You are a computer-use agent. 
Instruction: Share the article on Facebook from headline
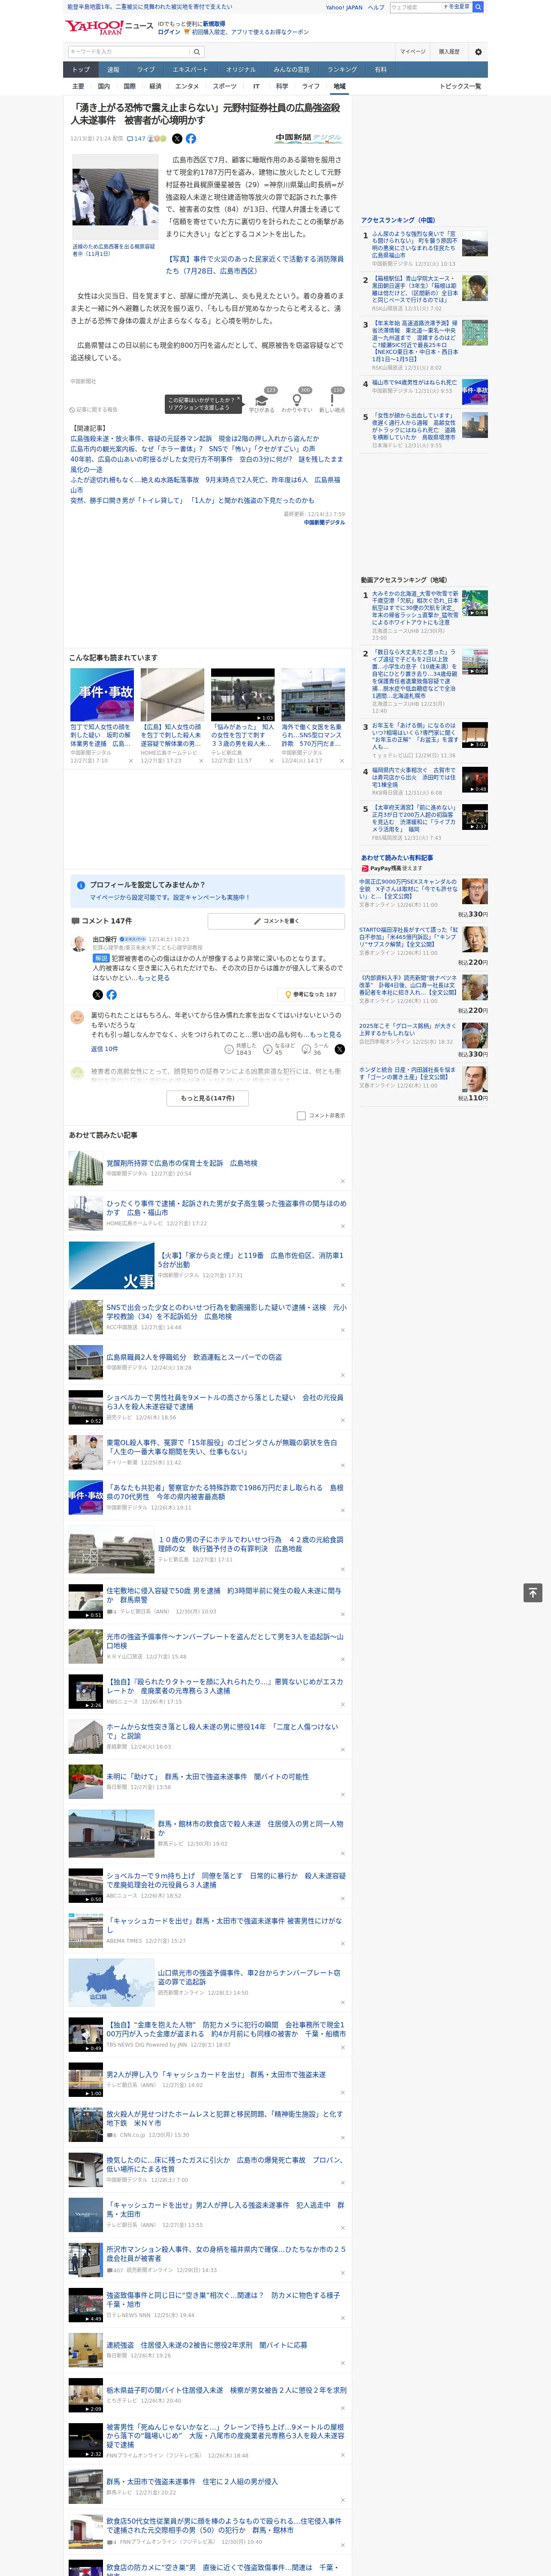(x=191, y=139)
